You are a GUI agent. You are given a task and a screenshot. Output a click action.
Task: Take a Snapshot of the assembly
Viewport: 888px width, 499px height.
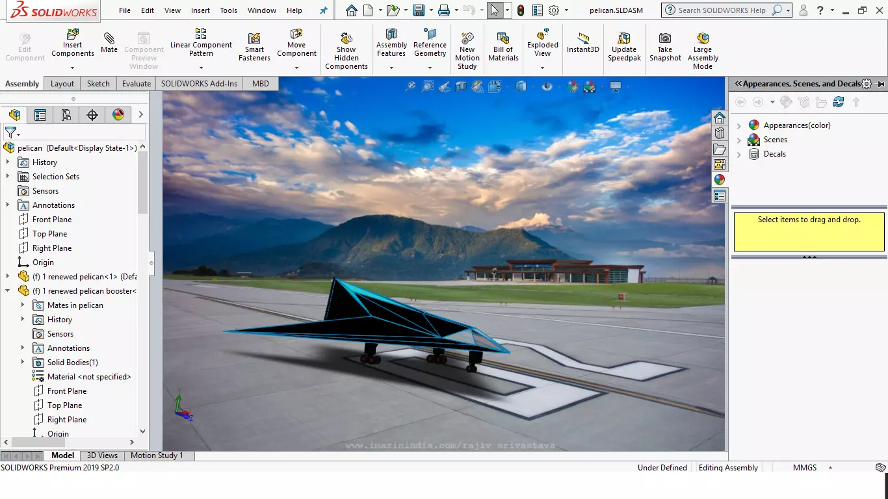(x=665, y=47)
